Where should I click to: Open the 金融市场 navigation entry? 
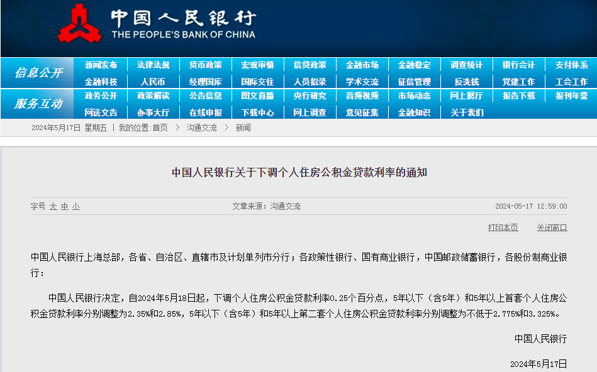tap(362, 65)
